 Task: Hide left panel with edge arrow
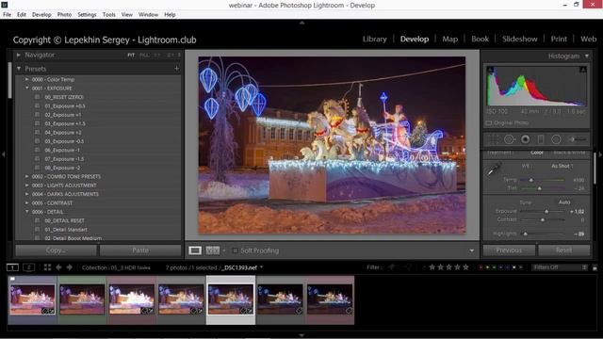[x=3, y=154]
